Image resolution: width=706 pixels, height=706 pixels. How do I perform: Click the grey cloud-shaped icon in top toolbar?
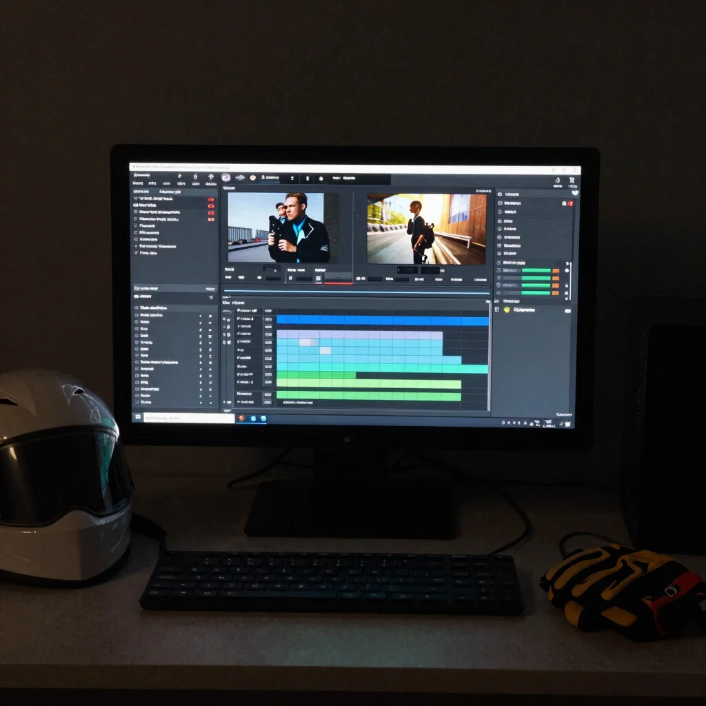(x=241, y=178)
